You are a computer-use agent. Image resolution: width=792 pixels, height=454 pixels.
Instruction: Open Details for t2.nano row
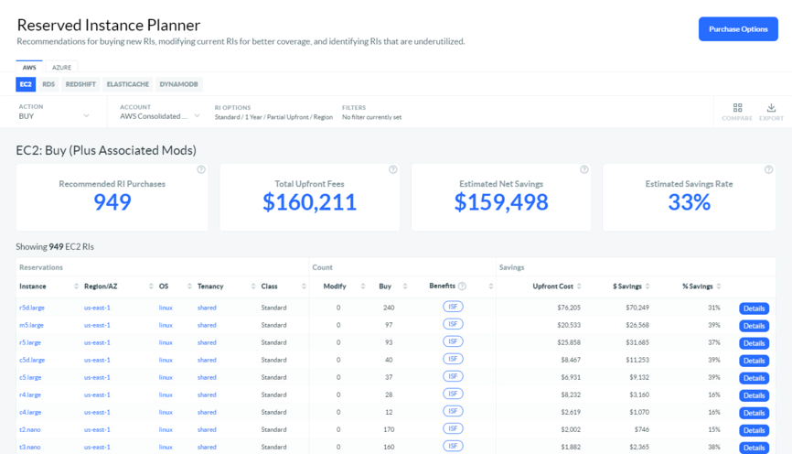[755, 431]
